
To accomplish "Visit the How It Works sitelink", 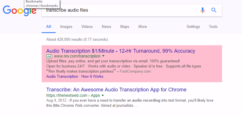I will pos(92,76).
